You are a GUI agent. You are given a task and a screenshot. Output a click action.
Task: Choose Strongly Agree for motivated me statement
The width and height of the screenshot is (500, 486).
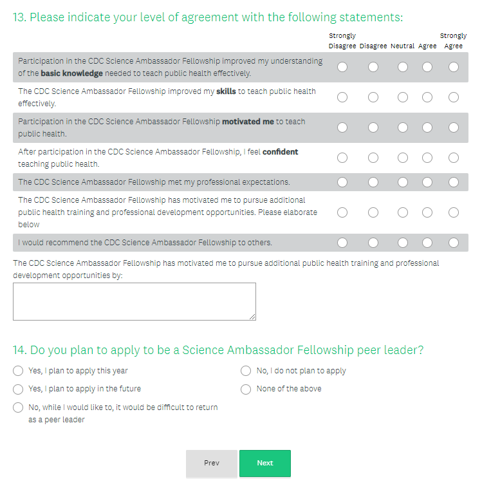(454, 127)
